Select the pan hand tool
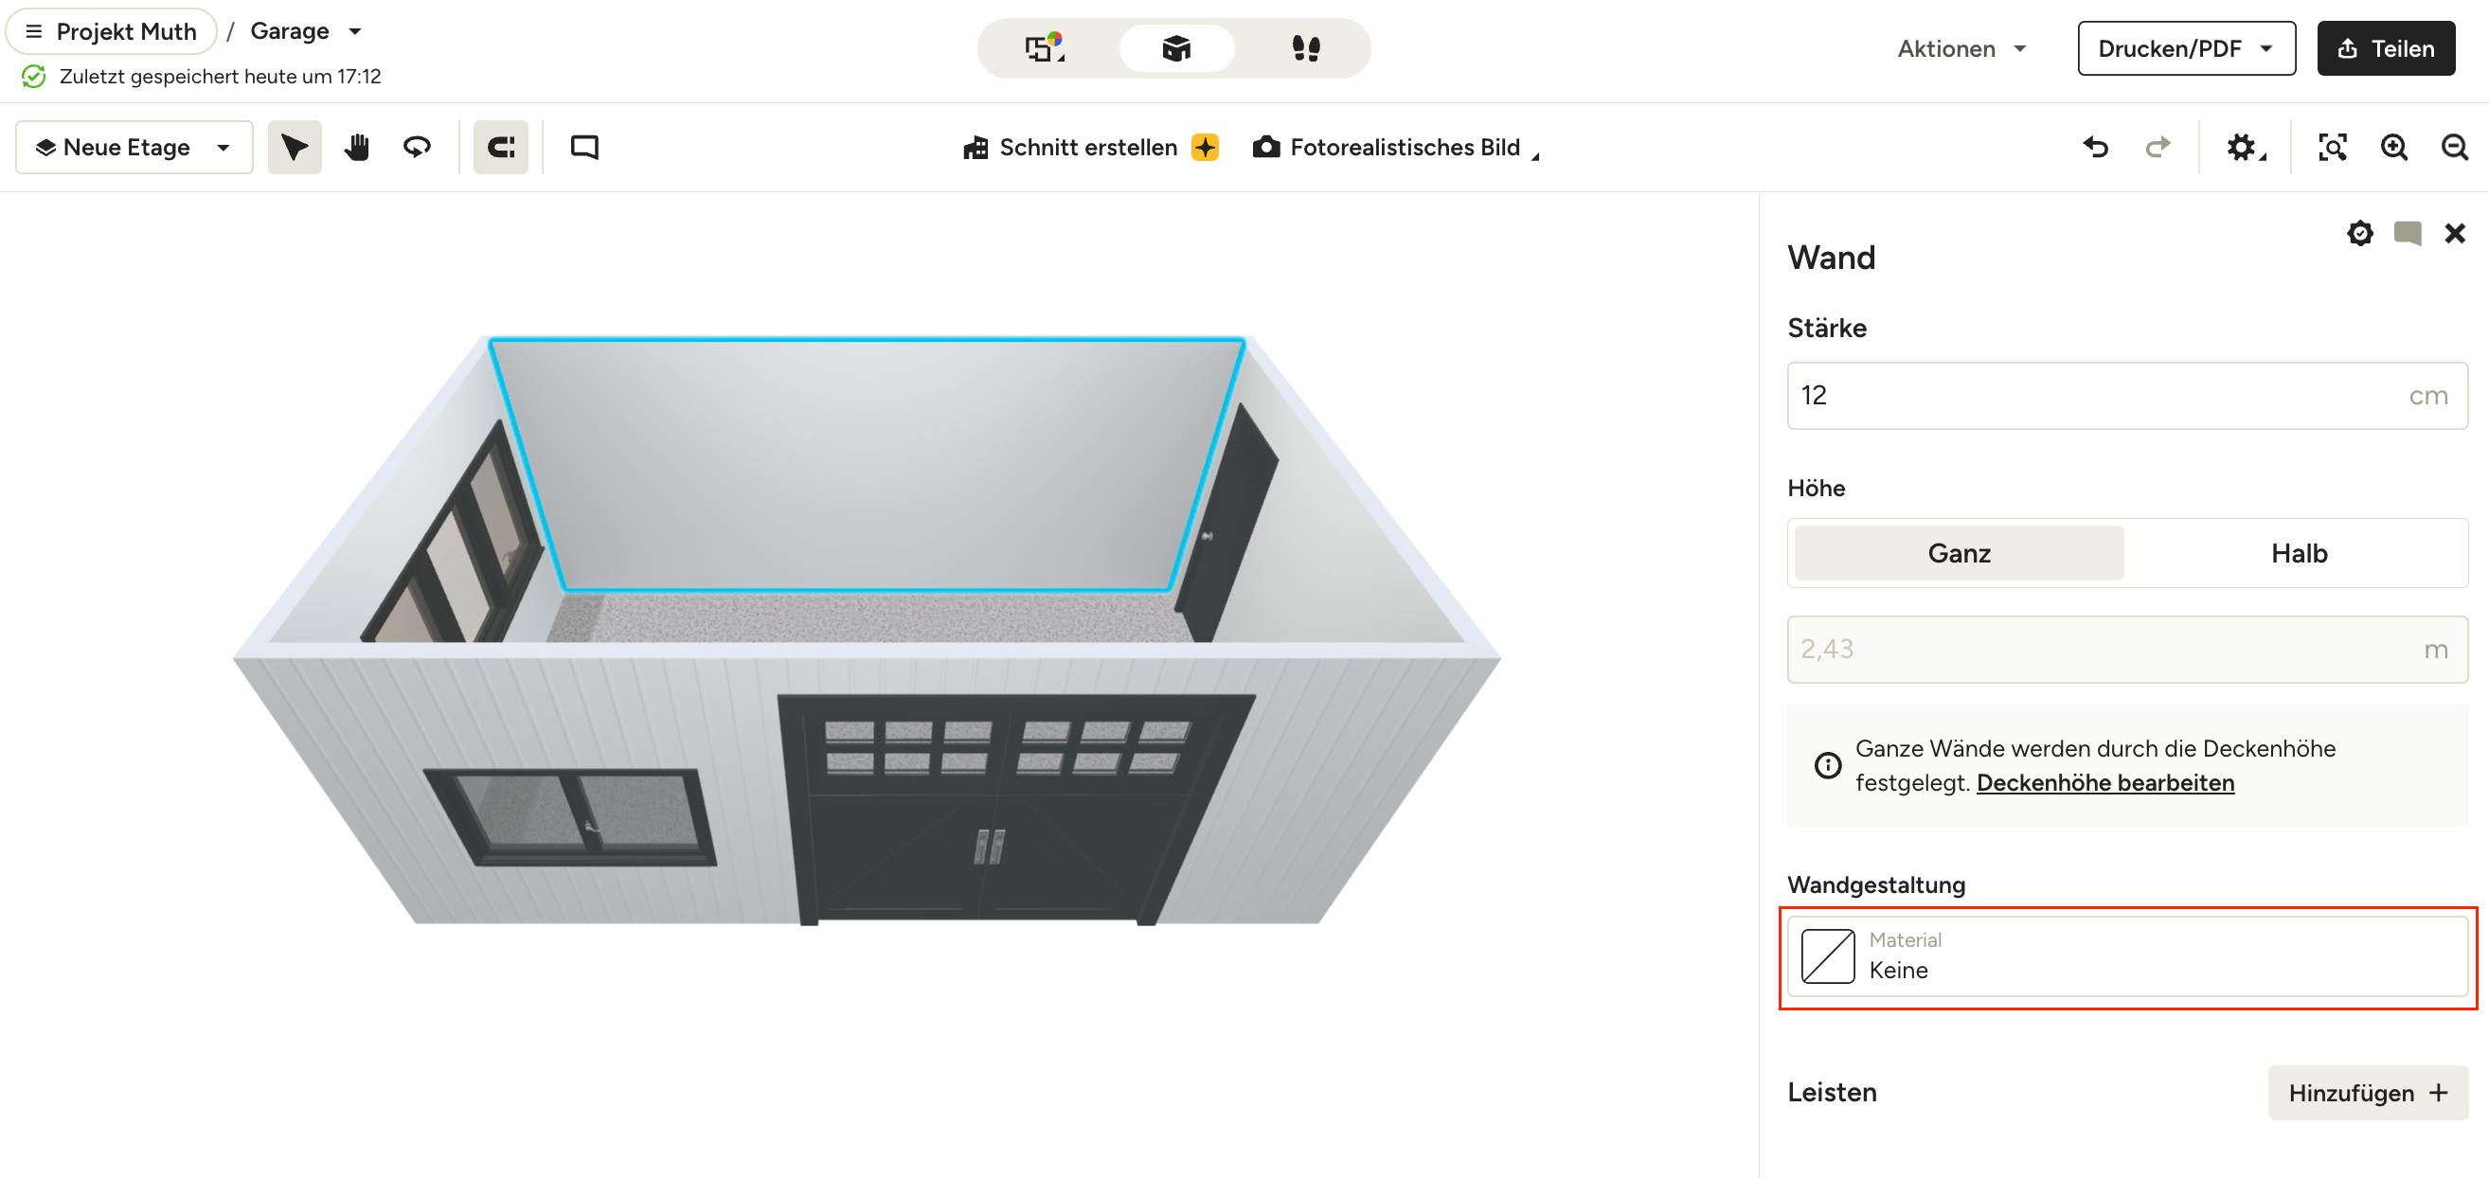Screen dimensions: 2489x1178 [x=356, y=147]
